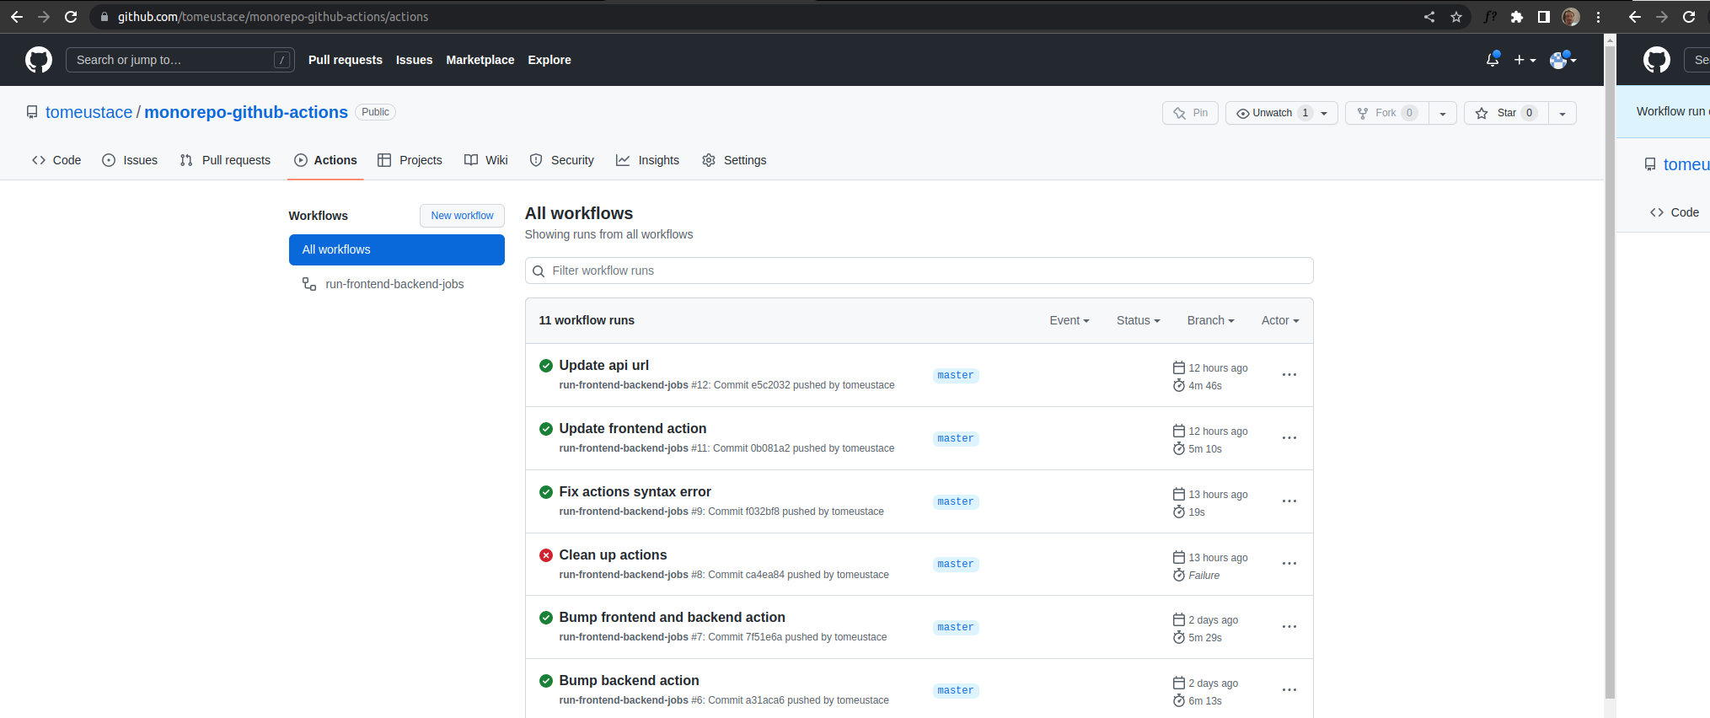Open the create new plus menu
Image resolution: width=1710 pixels, height=718 pixels.
[x=1525, y=60]
